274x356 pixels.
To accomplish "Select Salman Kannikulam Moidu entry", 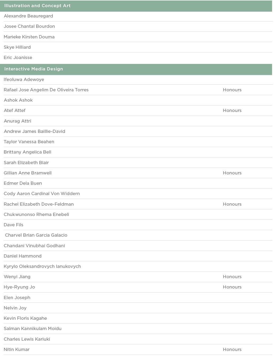I will pos(32,329).
